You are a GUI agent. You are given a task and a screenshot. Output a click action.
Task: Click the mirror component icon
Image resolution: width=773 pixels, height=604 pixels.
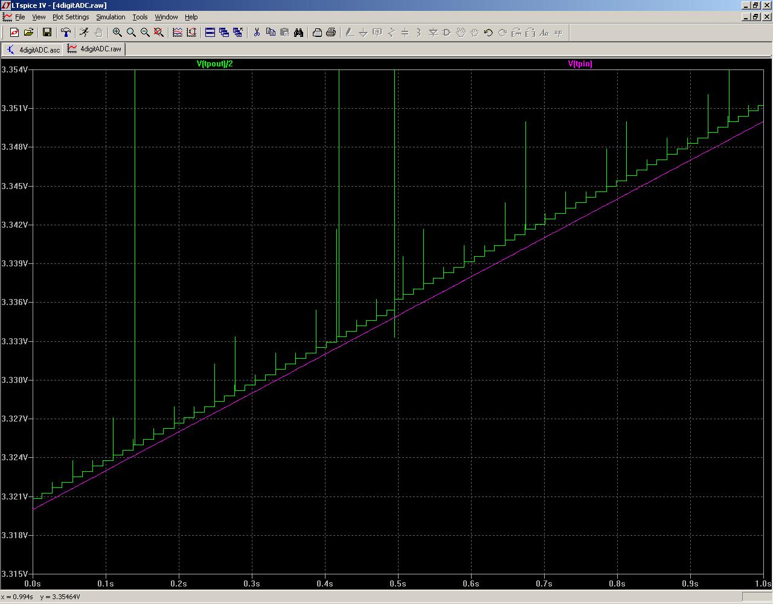click(x=530, y=33)
